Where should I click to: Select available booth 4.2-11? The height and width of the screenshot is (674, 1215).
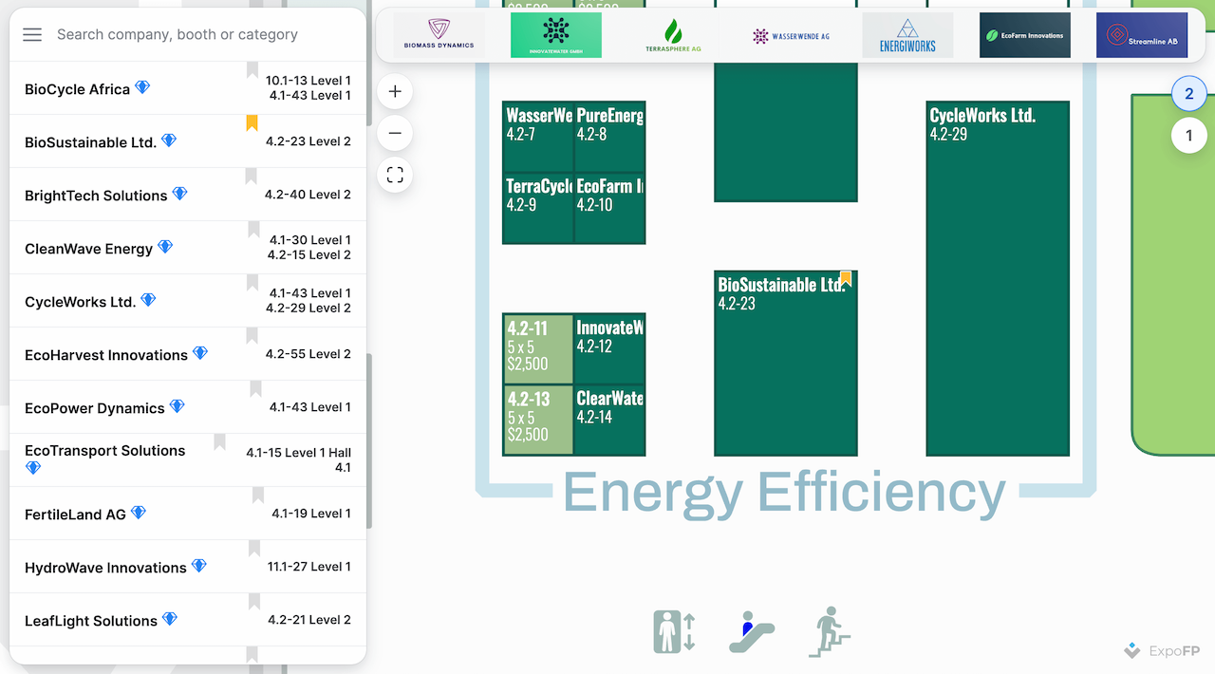pyautogui.click(x=537, y=348)
